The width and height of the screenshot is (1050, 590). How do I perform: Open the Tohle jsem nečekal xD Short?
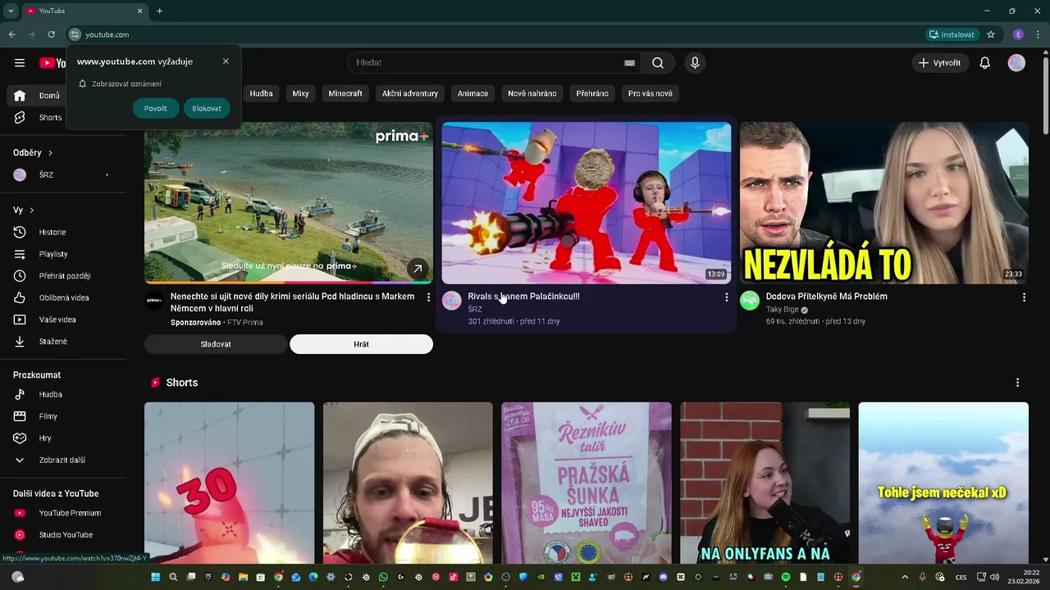[x=943, y=483]
